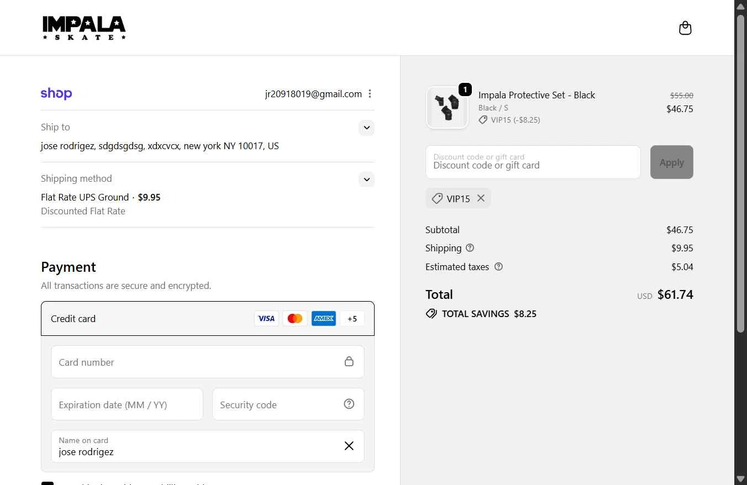
Task: Click the Impala Protective Set thumbnail
Action: click(x=447, y=108)
